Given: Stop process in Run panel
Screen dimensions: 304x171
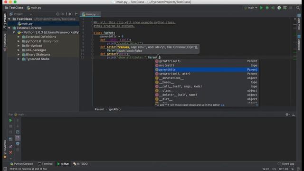Looking at the screenshot, I should click(x=10, y=126).
